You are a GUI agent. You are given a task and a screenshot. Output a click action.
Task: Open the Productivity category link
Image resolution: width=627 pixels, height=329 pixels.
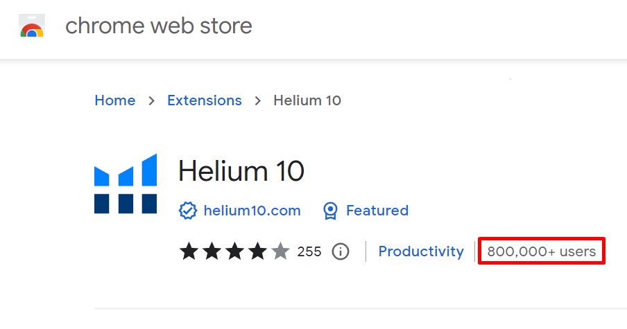(421, 251)
